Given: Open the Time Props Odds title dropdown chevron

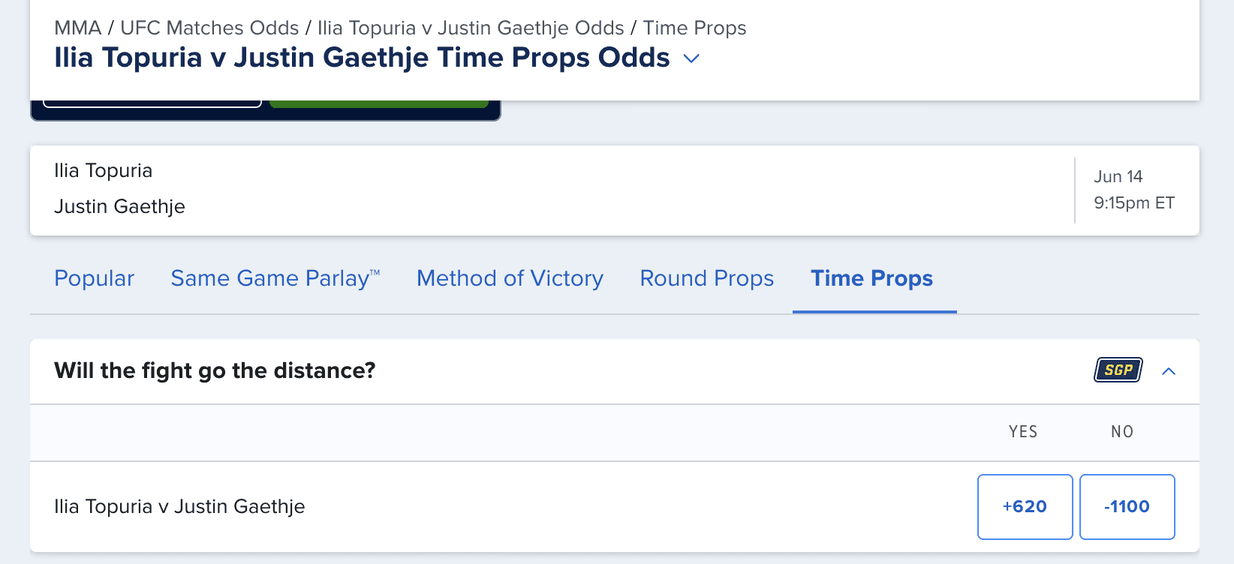Looking at the screenshot, I should [x=691, y=58].
